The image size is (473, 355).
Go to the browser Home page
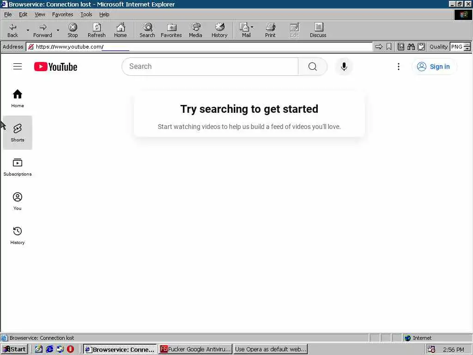121,30
